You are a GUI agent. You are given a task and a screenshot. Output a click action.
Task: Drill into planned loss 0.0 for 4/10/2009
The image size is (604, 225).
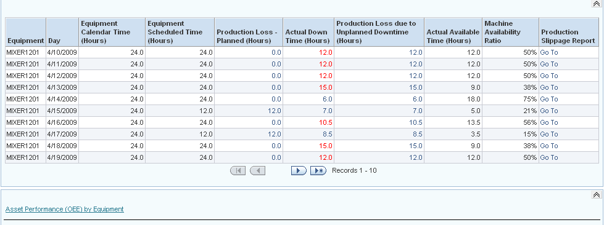(x=276, y=53)
